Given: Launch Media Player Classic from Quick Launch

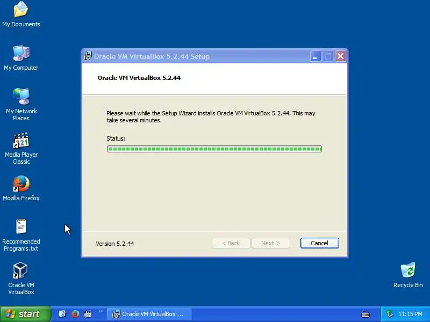Looking at the screenshot, I should [88, 314].
